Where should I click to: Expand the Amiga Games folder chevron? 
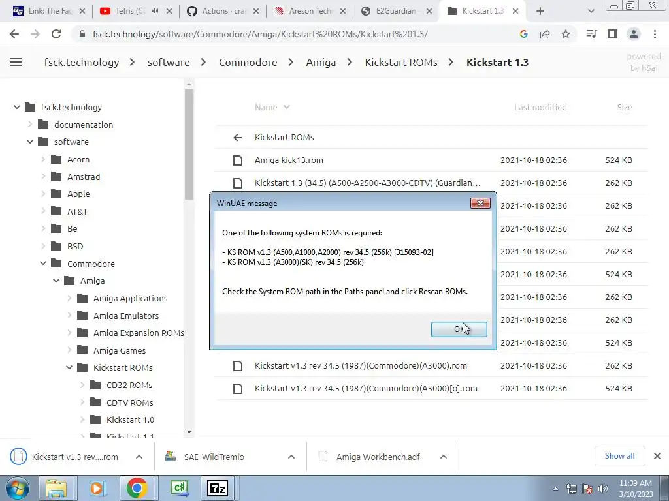tap(69, 350)
